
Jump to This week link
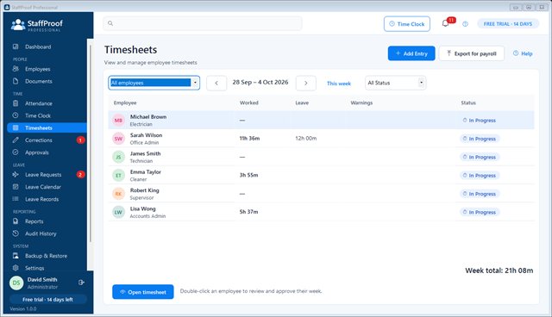point(339,84)
